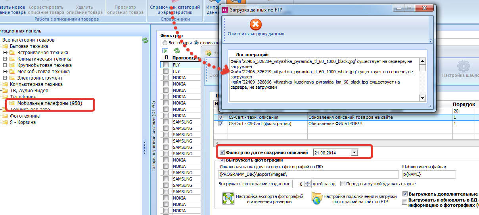The image size is (479, 215).
Task: Expand the Встраиваемая техника tree node
Action: point(5,53)
